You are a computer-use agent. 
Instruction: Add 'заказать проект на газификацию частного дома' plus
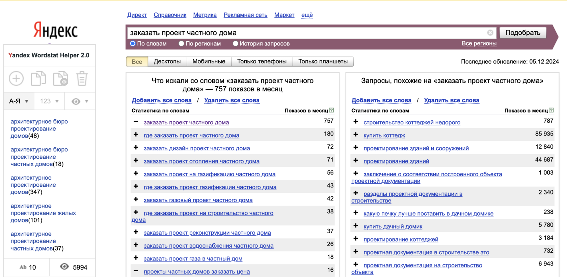click(x=136, y=174)
